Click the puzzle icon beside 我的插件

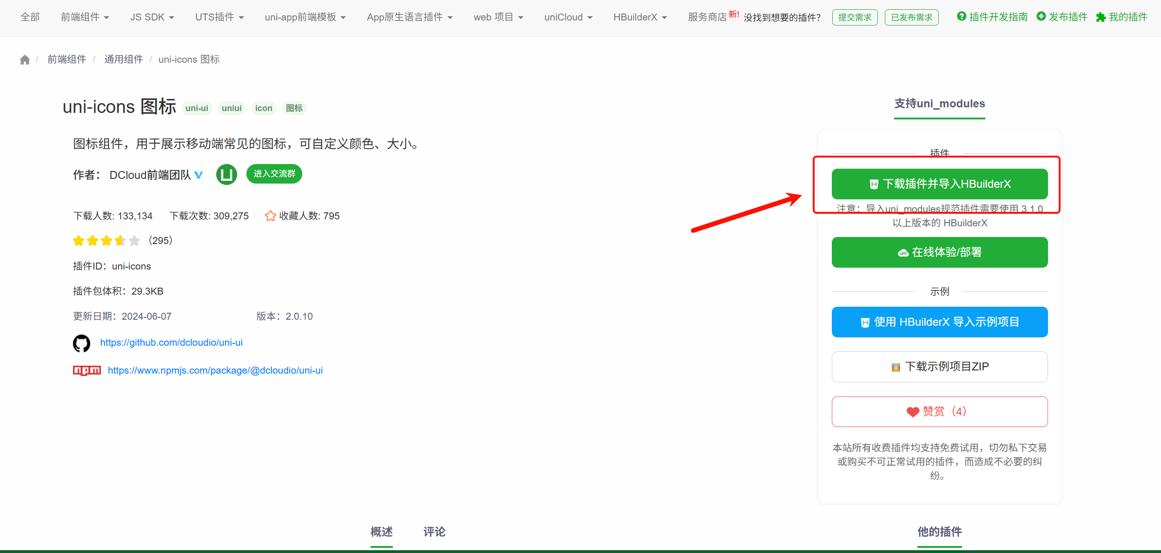point(1101,17)
